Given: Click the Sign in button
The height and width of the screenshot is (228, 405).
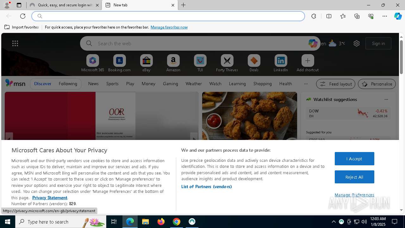Looking at the screenshot, I should click(x=378, y=43).
